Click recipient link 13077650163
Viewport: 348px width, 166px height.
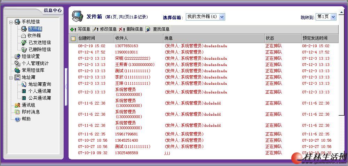pyautogui.click(x=126, y=46)
